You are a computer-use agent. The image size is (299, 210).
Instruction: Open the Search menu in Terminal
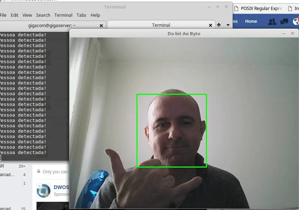click(43, 15)
